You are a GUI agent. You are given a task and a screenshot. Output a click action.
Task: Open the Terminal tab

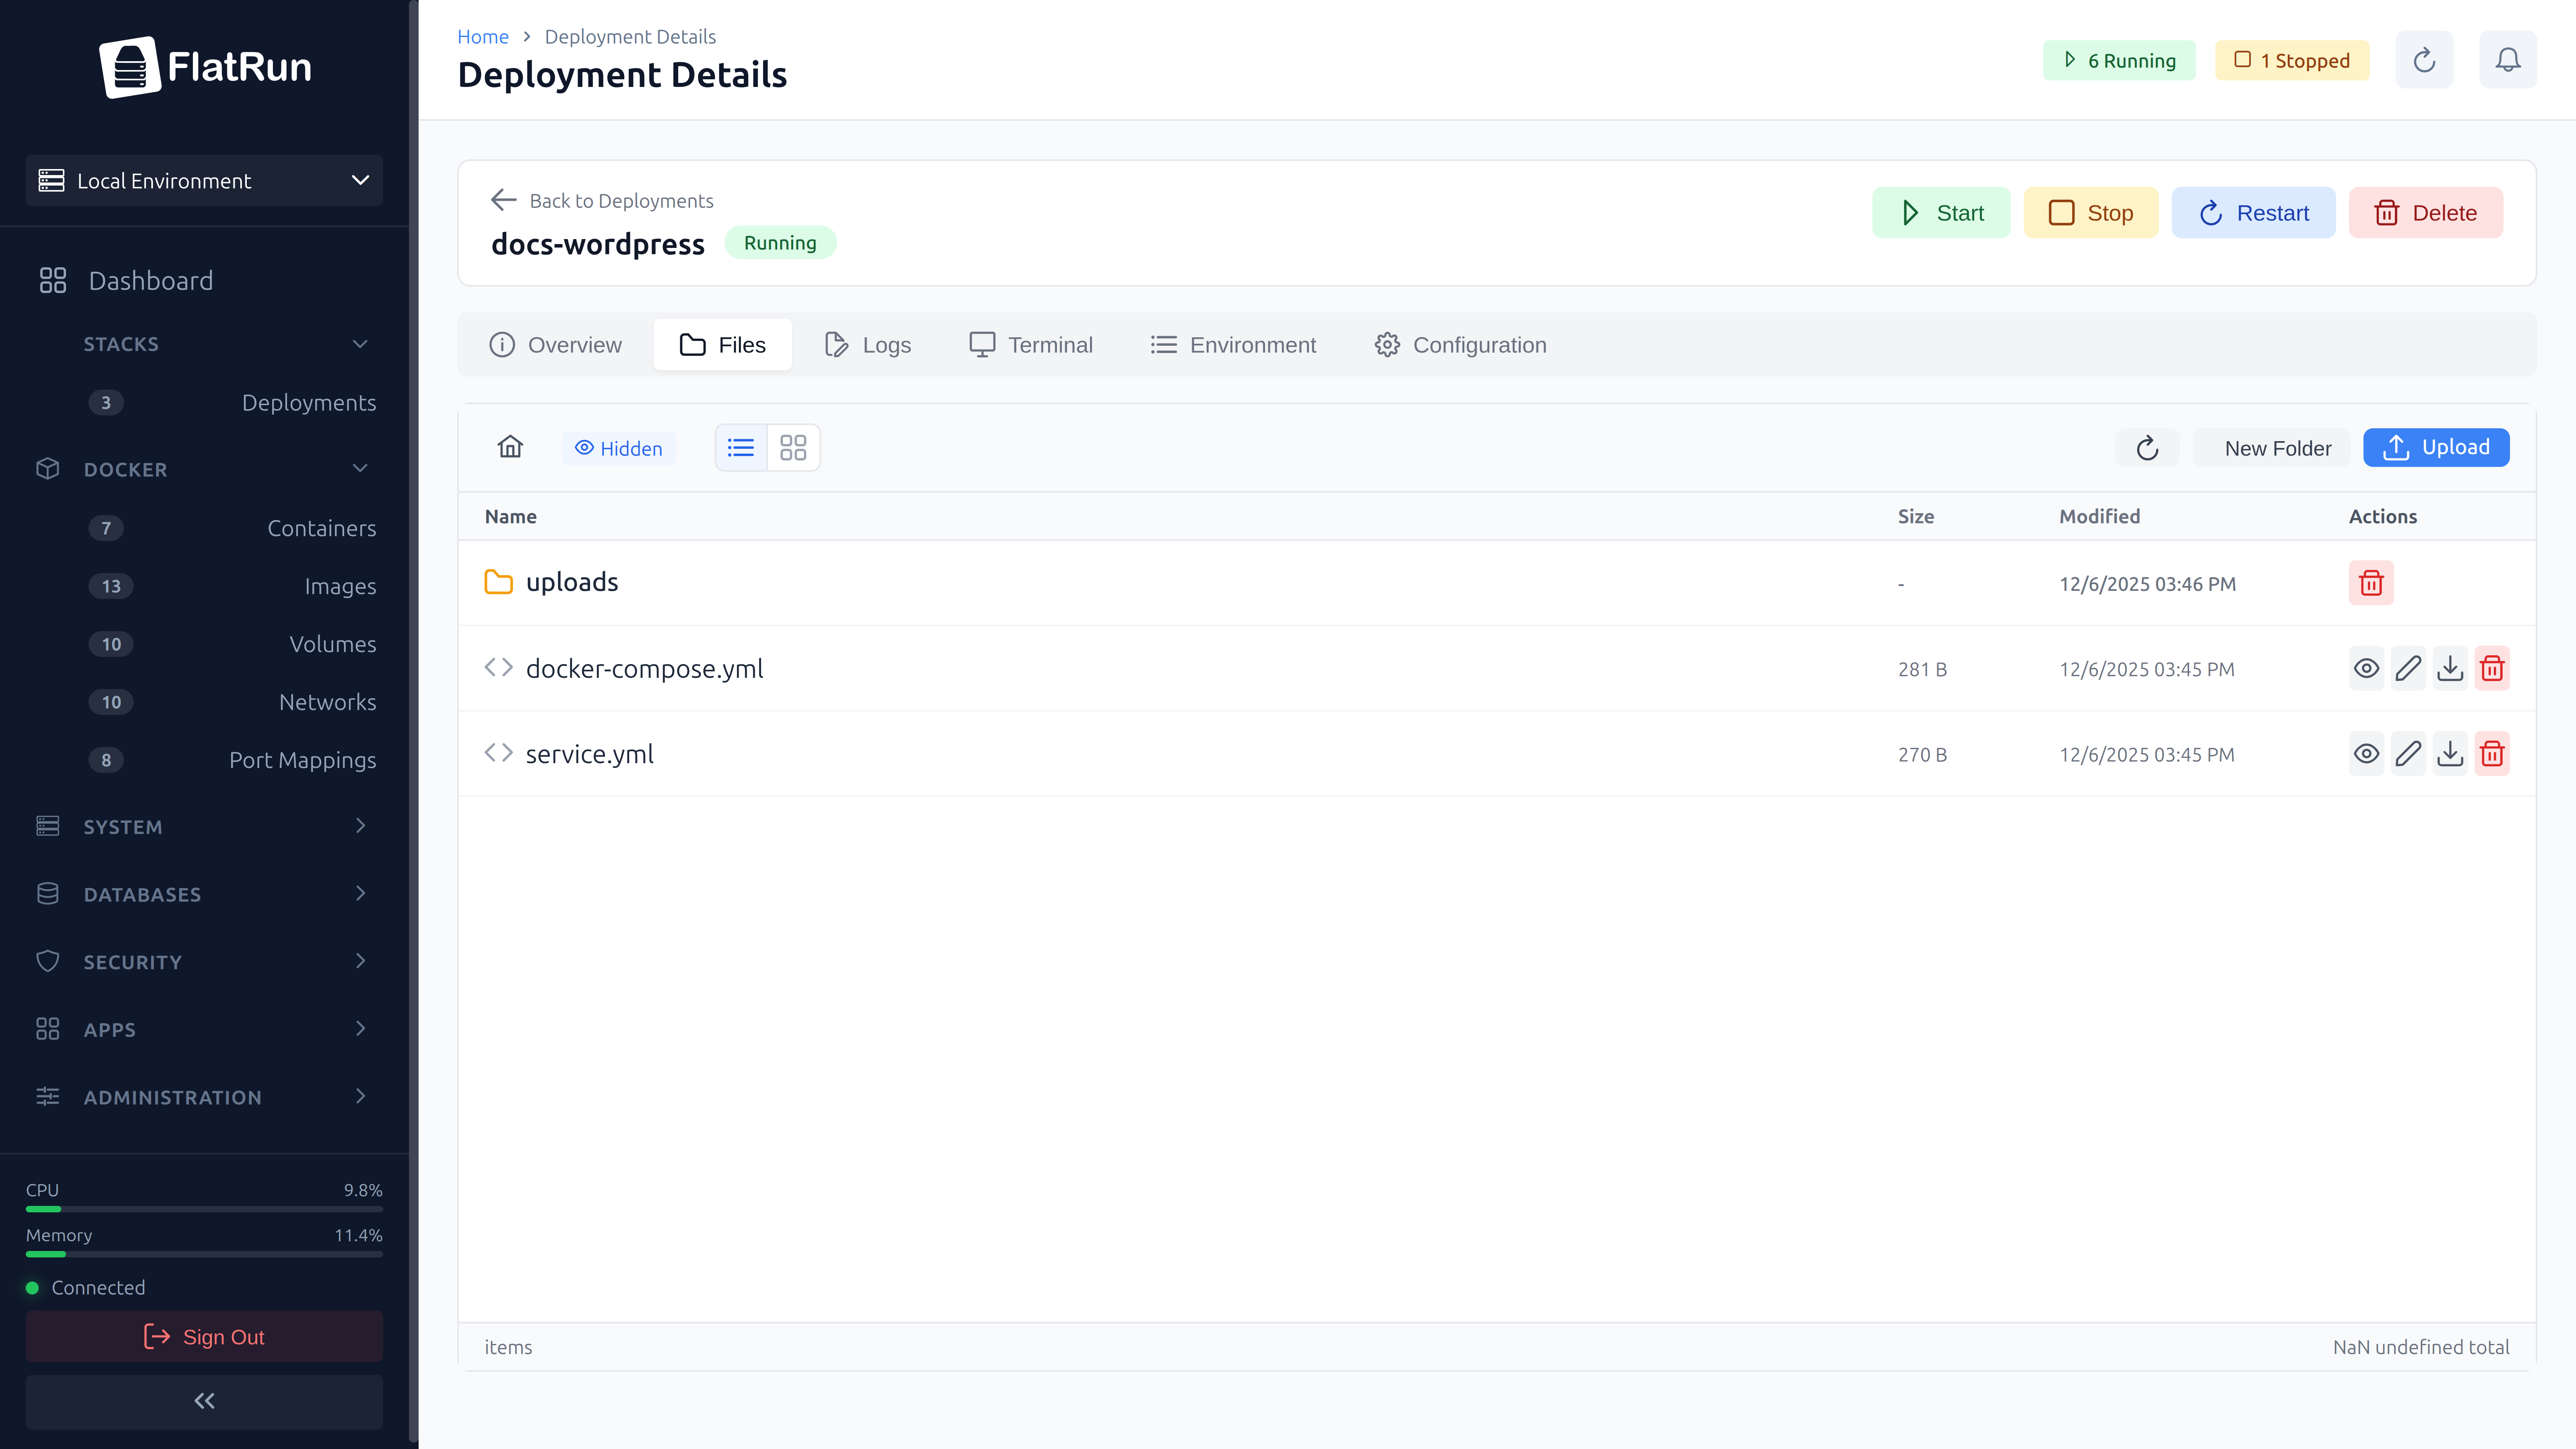click(x=1030, y=344)
